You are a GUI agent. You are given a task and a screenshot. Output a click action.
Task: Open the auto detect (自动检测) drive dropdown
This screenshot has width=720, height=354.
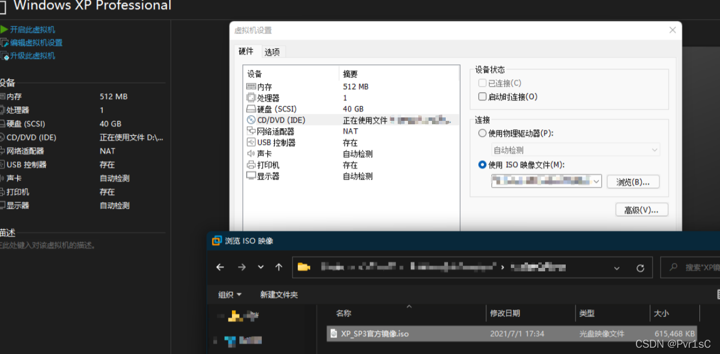pyautogui.click(x=575, y=150)
